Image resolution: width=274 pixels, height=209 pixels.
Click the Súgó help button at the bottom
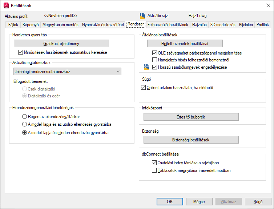coord(258,201)
